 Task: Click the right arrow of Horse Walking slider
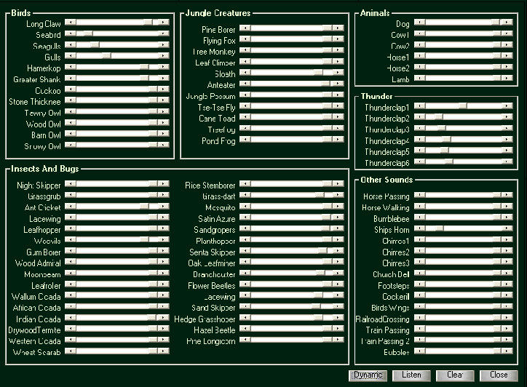point(507,206)
